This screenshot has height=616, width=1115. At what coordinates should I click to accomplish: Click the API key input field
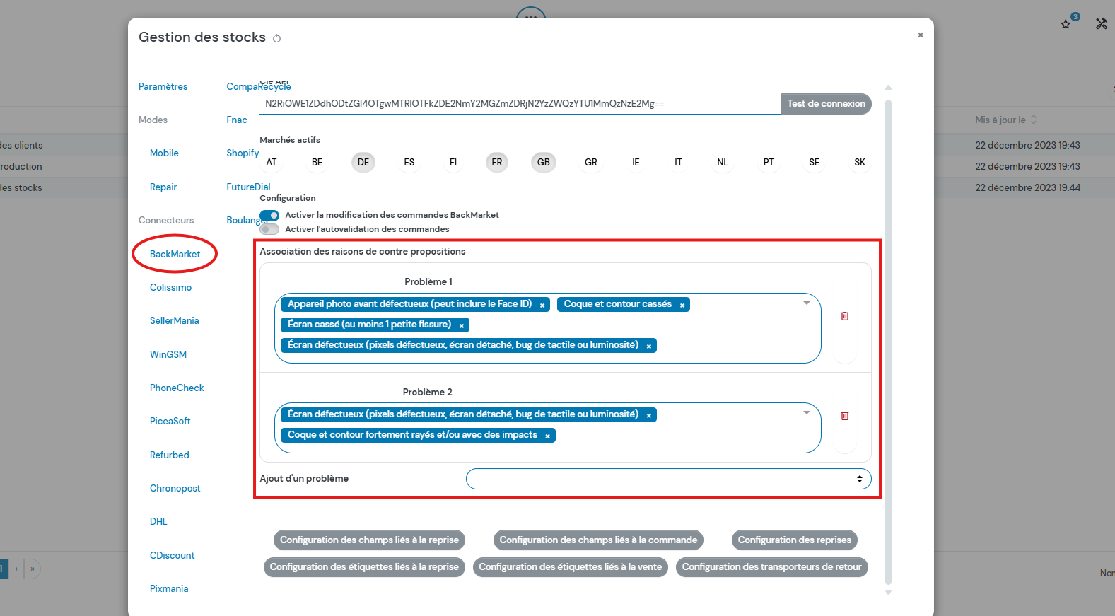[x=520, y=103]
